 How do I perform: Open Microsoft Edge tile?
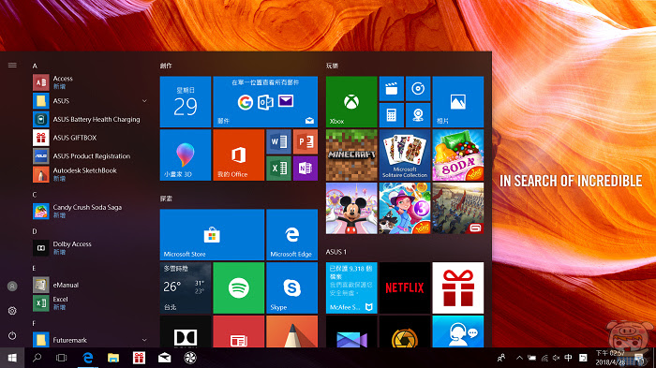coord(291,235)
